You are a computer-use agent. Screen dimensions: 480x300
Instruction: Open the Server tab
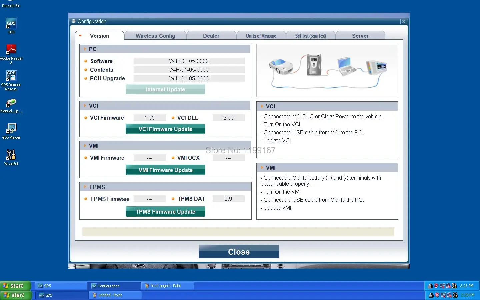(x=360, y=36)
